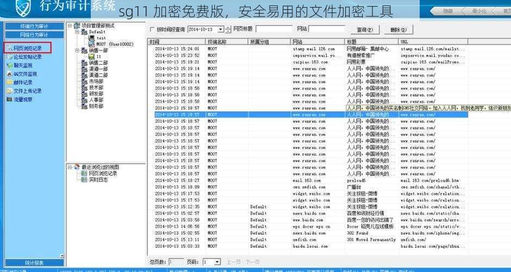Select the 渠道一部 group
511x272 pixels.
98,69
